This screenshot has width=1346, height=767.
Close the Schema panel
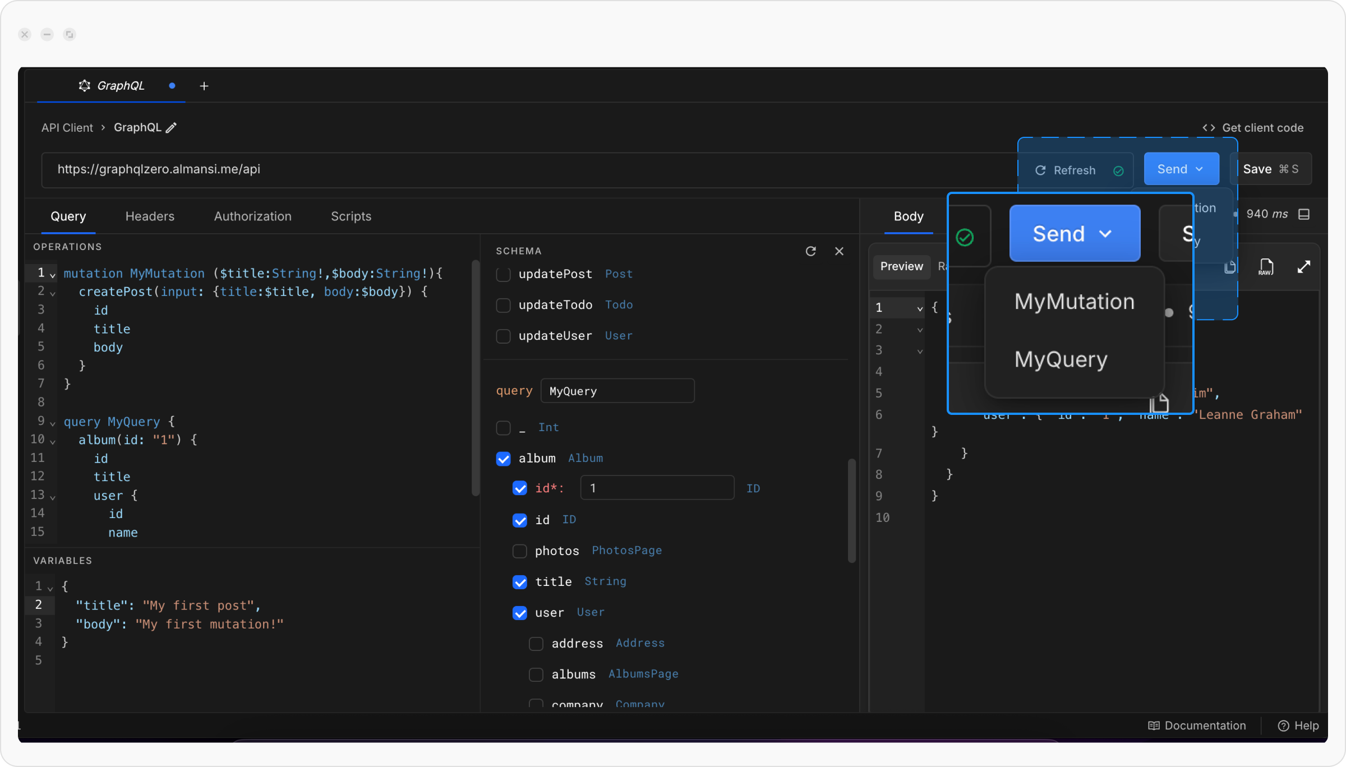(x=839, y=251)
